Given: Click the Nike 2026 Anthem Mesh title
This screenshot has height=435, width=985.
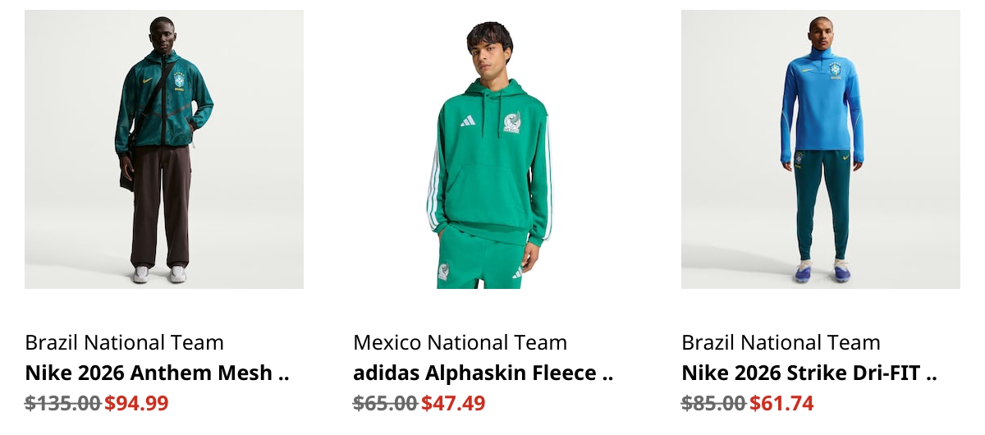Looking at the screenshot, I should click(157, 373).
